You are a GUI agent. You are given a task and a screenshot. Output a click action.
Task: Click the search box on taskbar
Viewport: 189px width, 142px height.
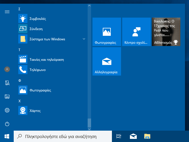[x=63, y=136]
